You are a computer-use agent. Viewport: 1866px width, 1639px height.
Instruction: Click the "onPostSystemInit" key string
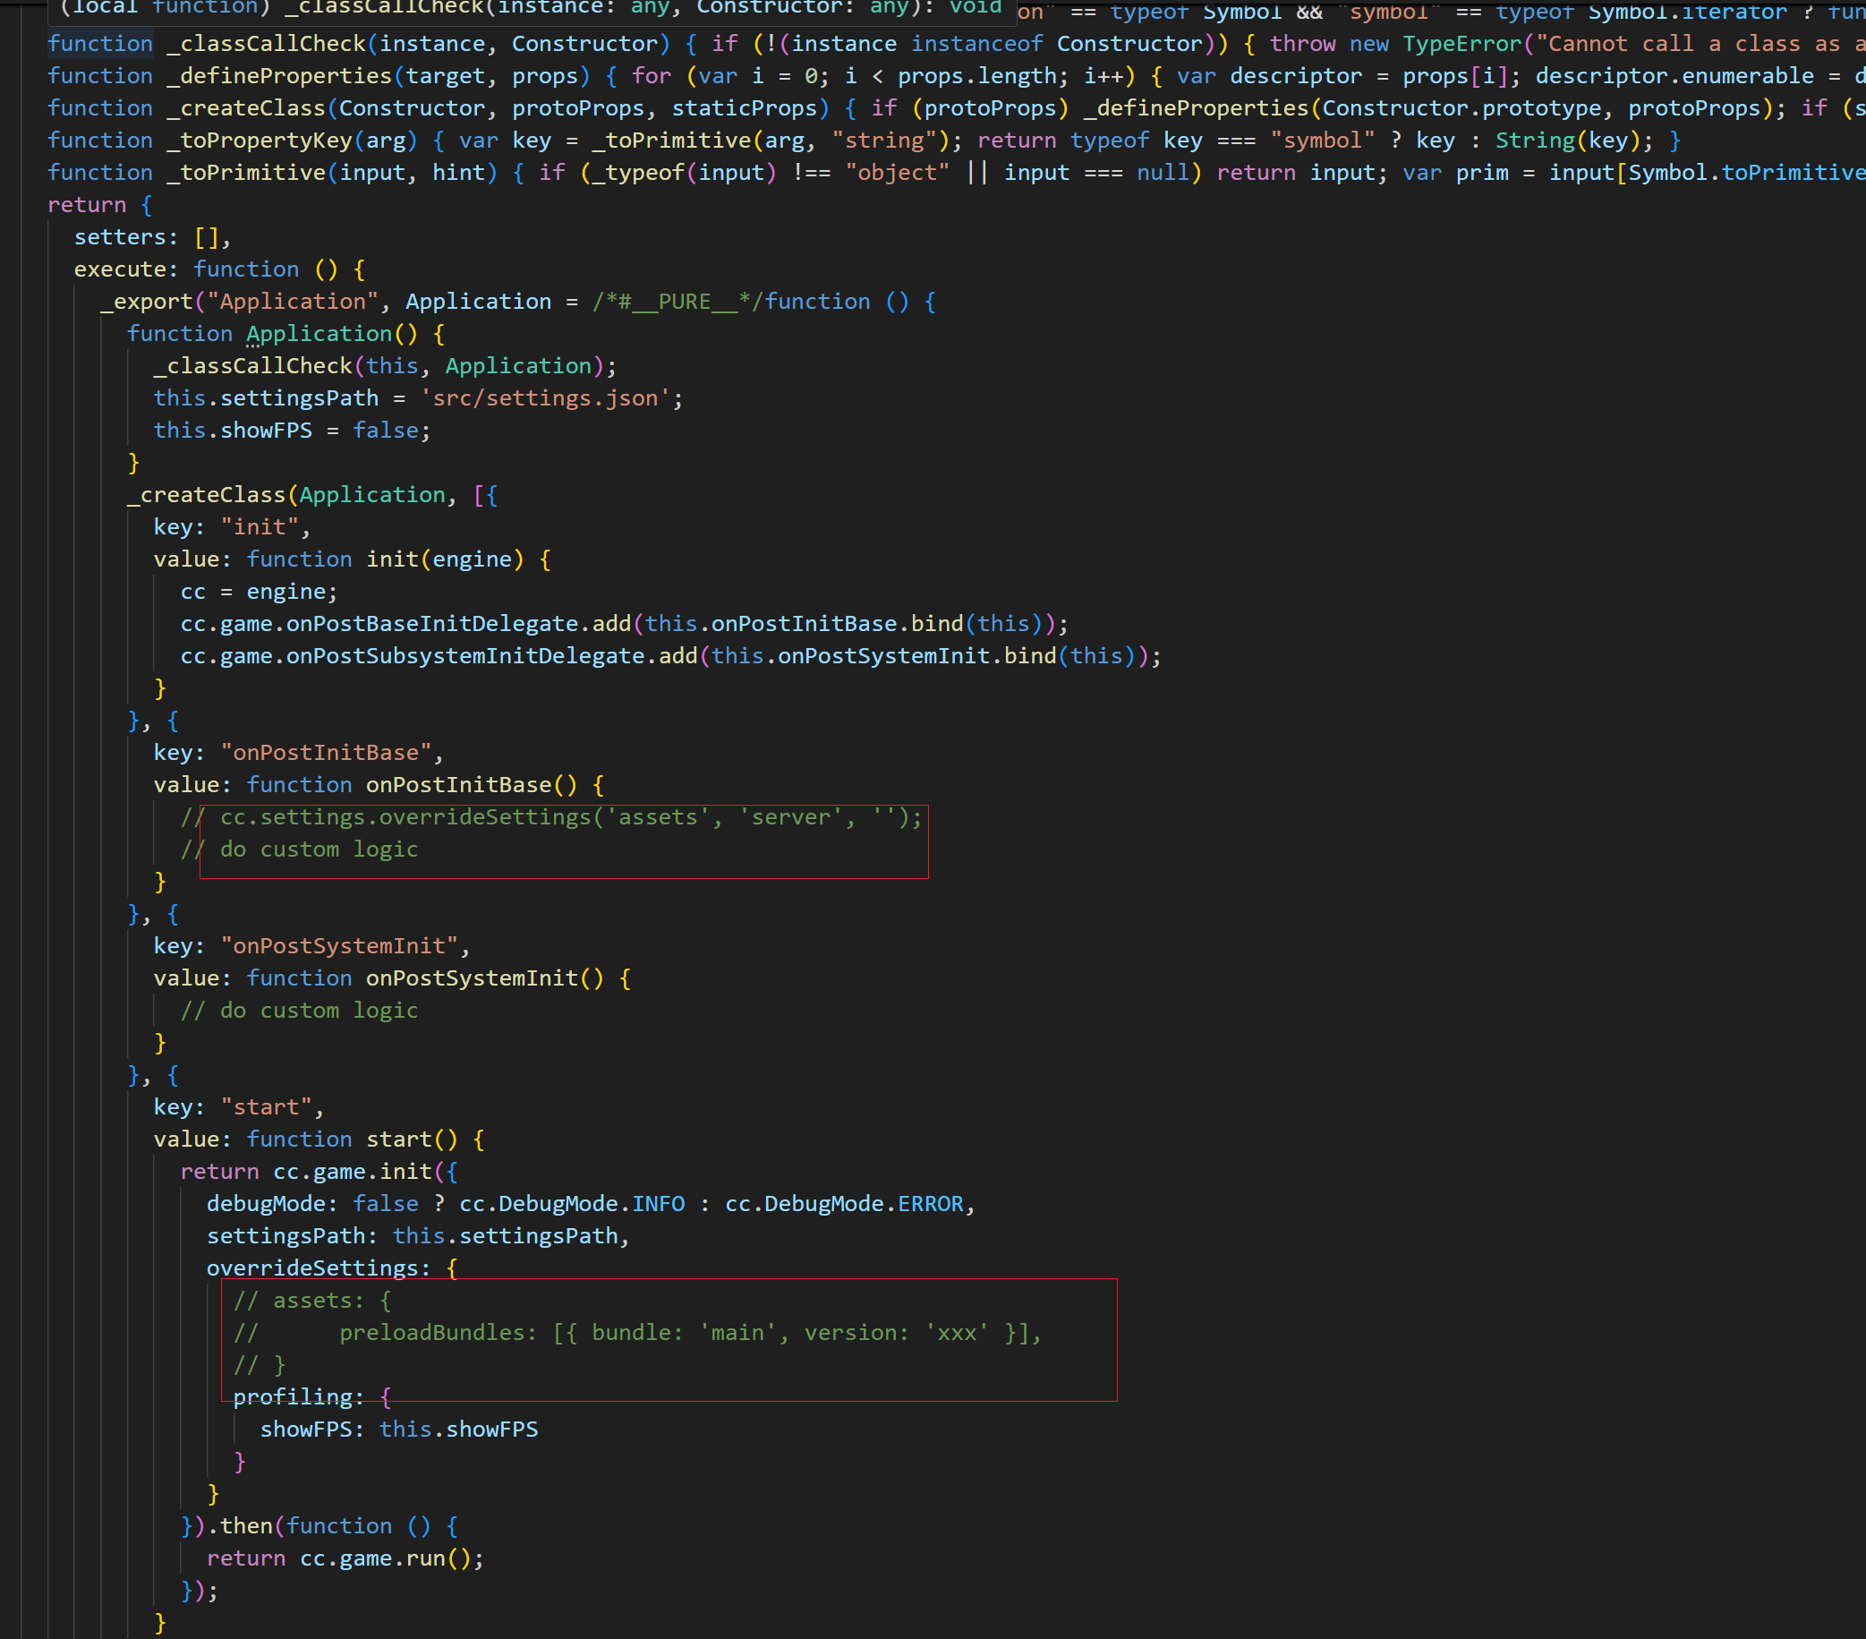tap(338, 946)
